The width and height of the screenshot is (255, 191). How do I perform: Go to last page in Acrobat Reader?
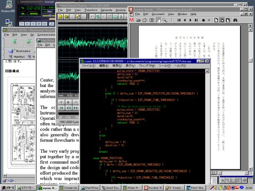pyautogui.click(x=196, y=20)
